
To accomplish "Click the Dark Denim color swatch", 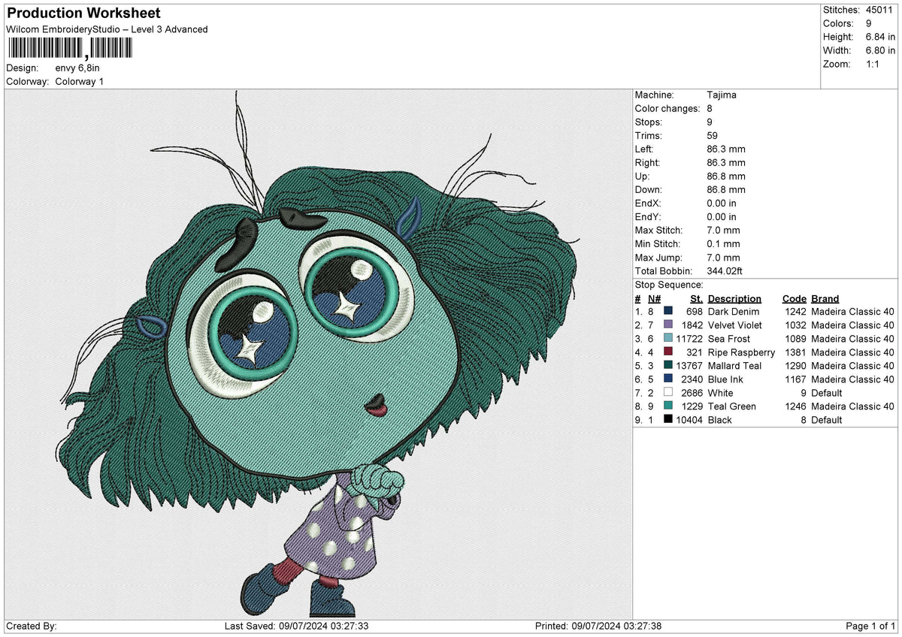I will click(x=668, y=311).
